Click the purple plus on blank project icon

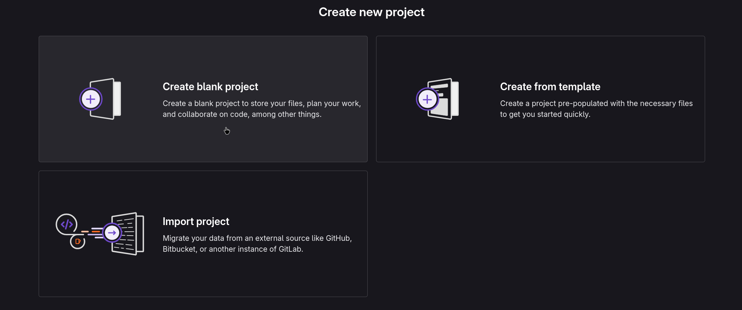(91, 99)
